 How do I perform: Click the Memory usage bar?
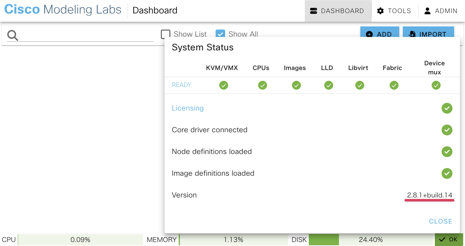[233, 239]
